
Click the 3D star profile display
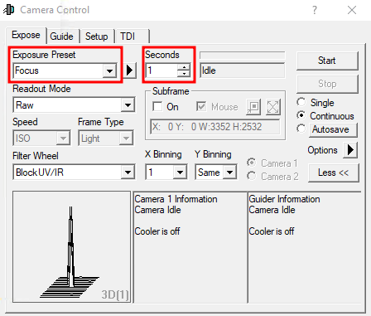point(71,247)
